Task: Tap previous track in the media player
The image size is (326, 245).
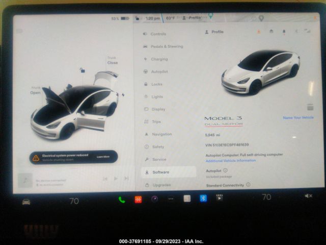Action: click(105, 179)
